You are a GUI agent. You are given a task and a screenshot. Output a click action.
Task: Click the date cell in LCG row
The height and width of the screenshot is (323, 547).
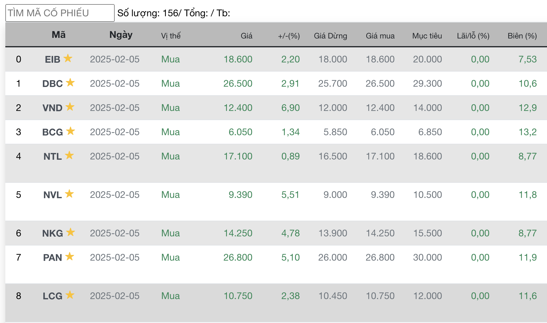pyautogui.click(x=115, y=296)
